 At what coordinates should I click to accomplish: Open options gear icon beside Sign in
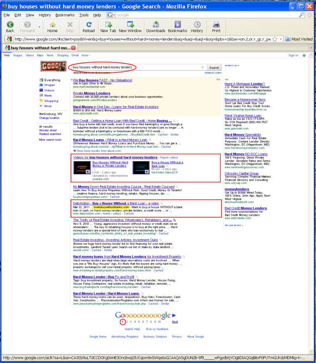tap(304, 55)
